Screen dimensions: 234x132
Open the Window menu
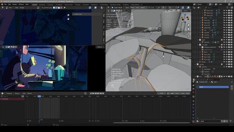click(x=21, y=4)
